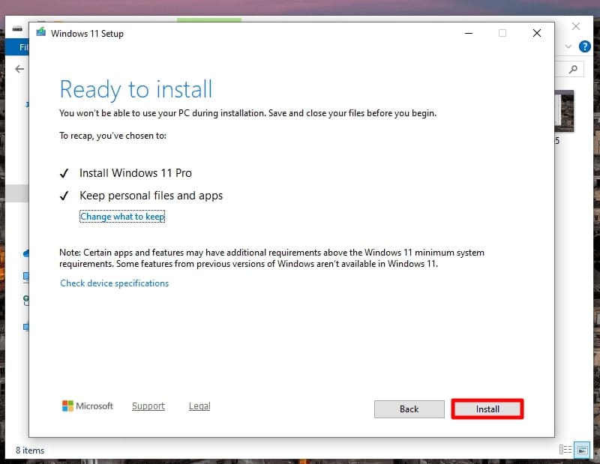Click the This PC icon in sidebar
600x464 pixels.
tap(26, 276)
